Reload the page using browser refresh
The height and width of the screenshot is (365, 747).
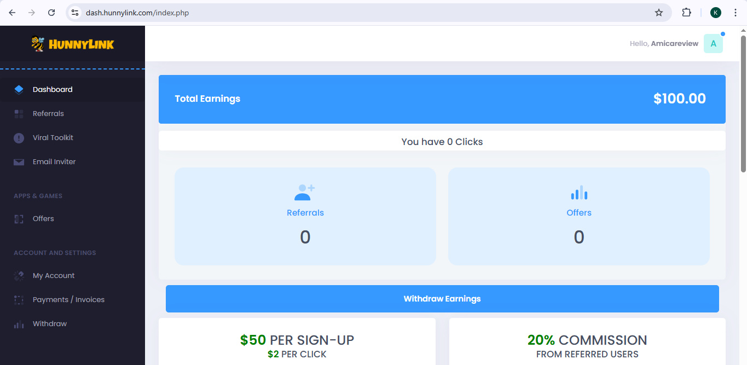coord(51,13)
